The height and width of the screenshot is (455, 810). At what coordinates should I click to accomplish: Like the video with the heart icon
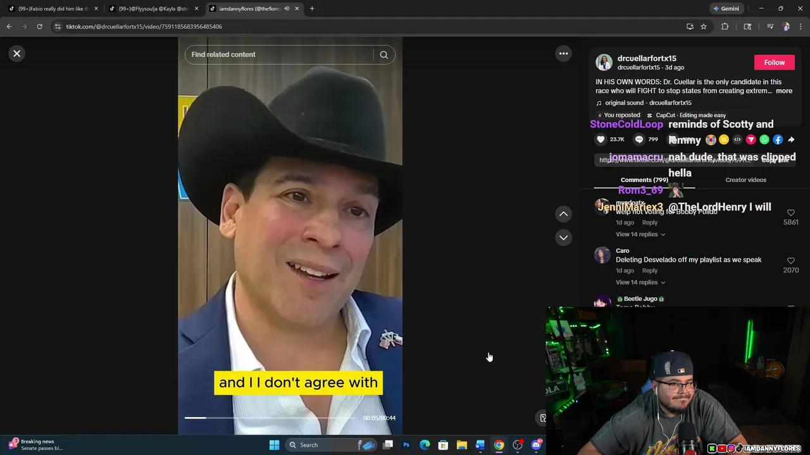601,140
